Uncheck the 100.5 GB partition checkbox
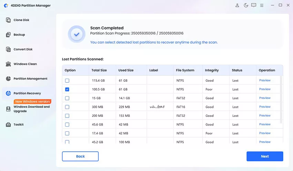 coord(67,89)
